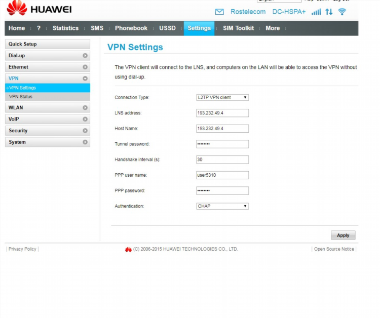Click the small Huawei logo in footer

coord(128,250)
